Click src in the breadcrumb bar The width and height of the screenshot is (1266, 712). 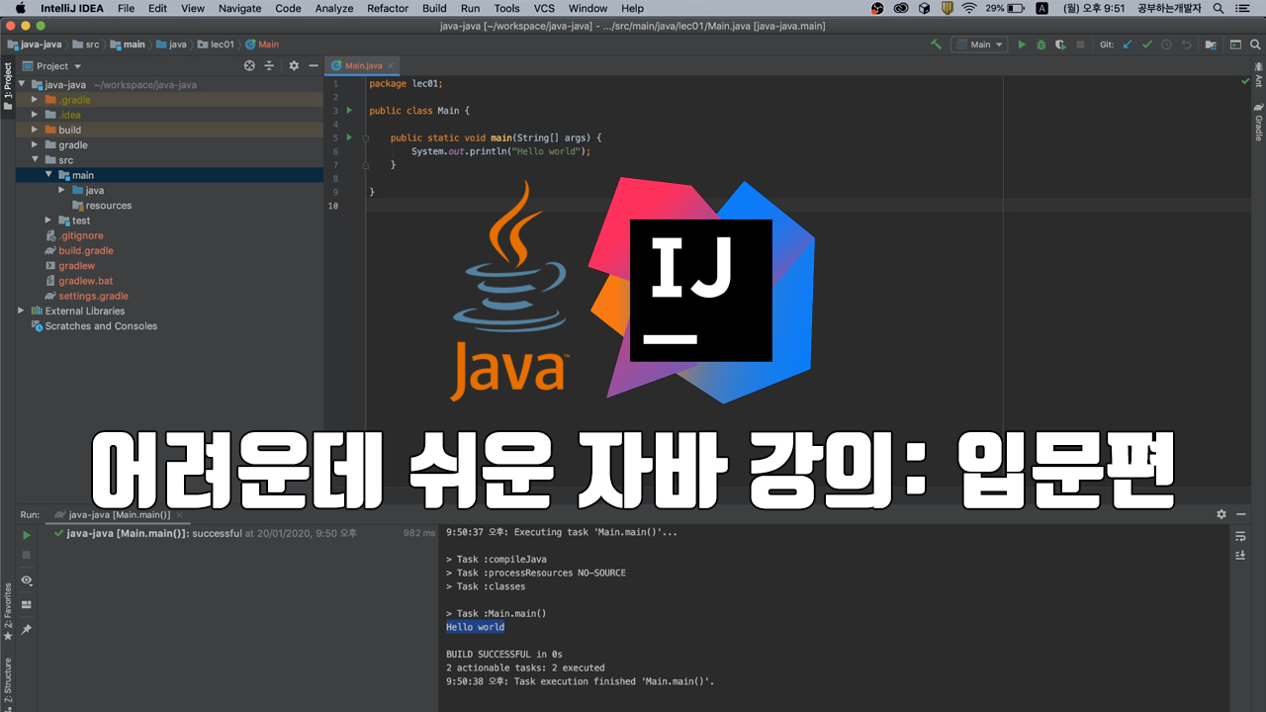coord(86,44)
